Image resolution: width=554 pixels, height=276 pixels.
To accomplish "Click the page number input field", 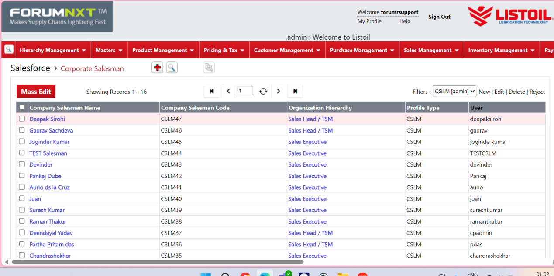I will click(x=245, y=91).
